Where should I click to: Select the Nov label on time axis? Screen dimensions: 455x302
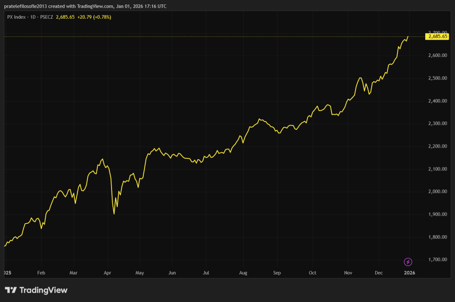click(x=348, y=273)
